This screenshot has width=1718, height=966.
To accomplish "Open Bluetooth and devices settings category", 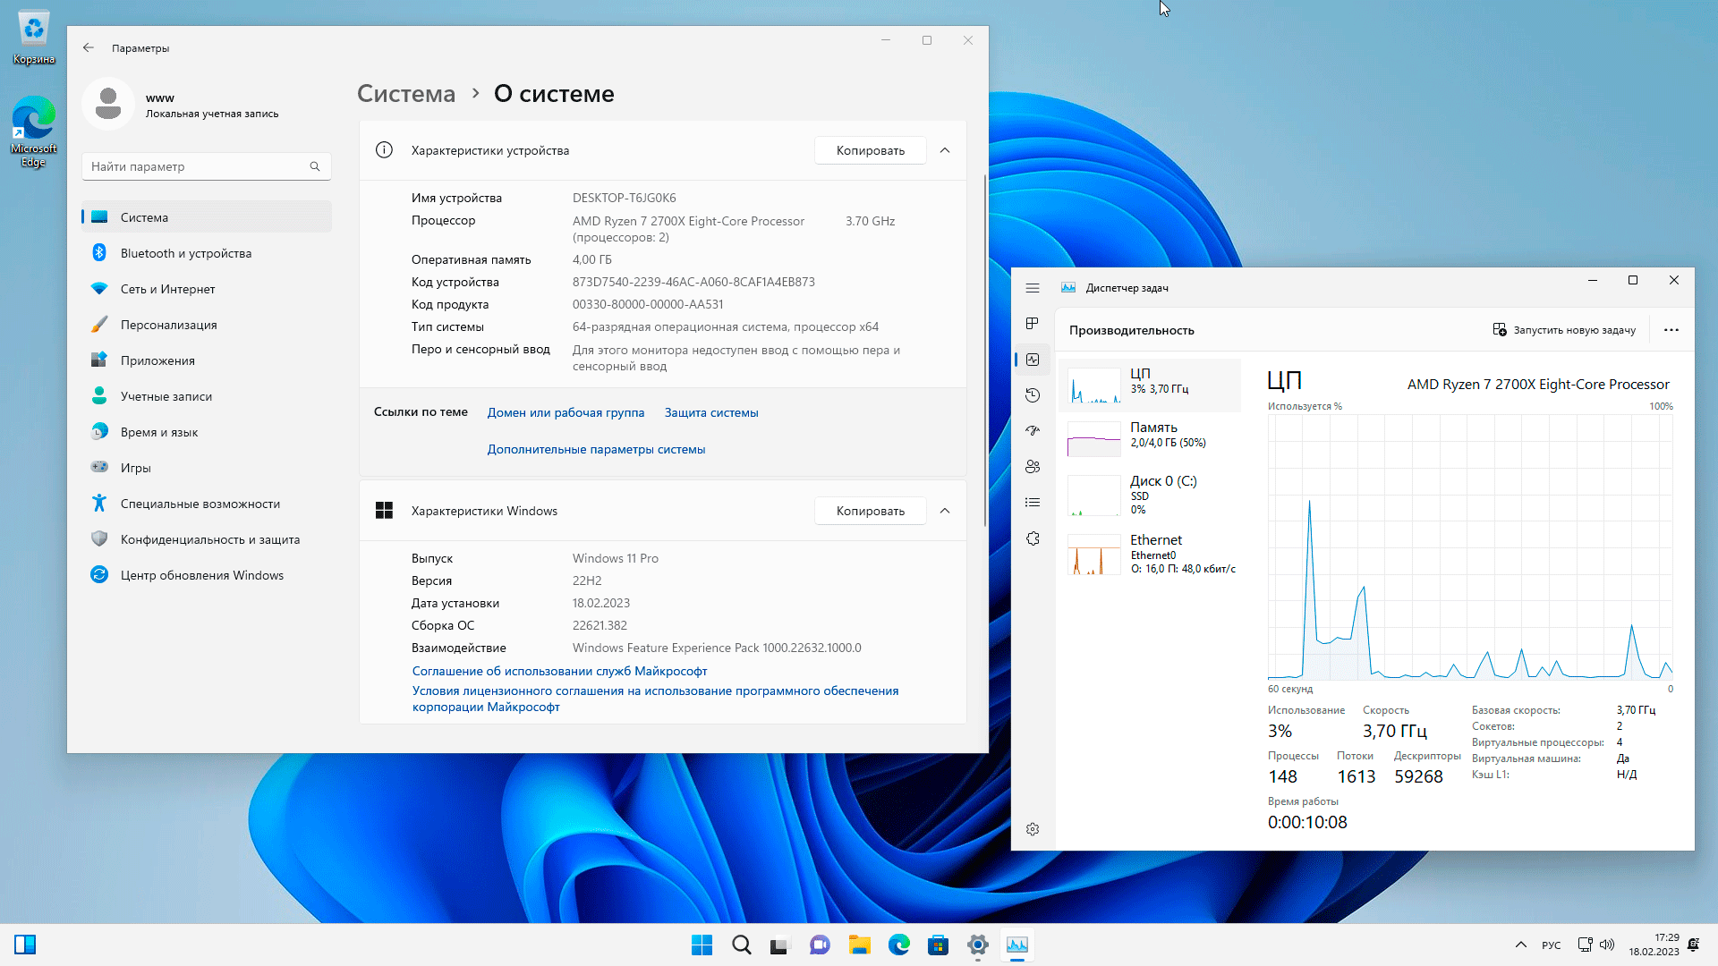I will 186,253.
